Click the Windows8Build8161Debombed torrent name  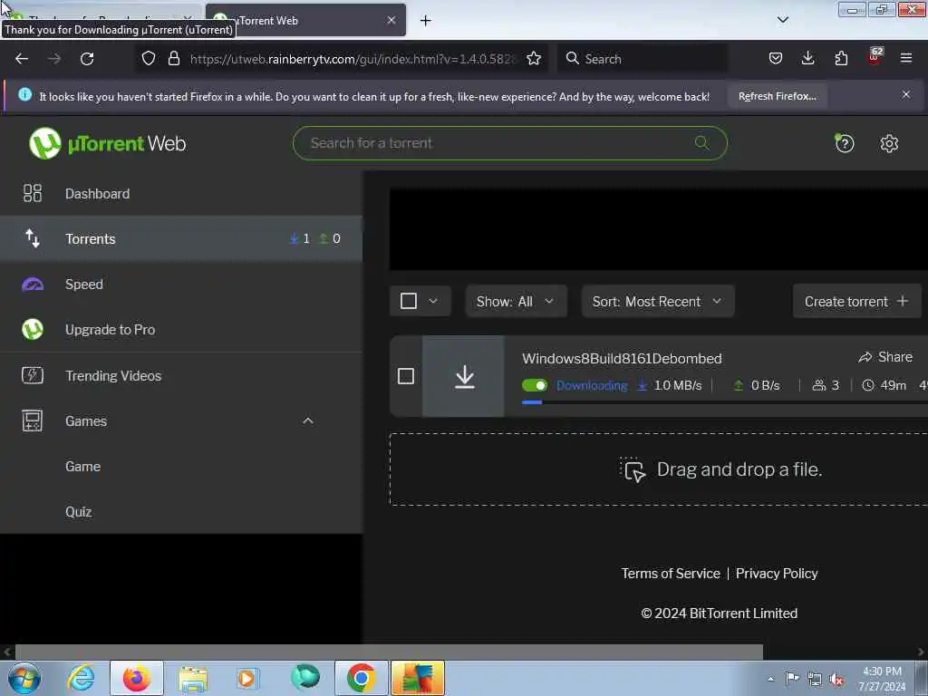pyautogui.click(x=622, y=359)
